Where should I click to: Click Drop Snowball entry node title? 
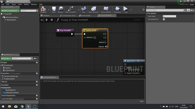coord(65,30)
